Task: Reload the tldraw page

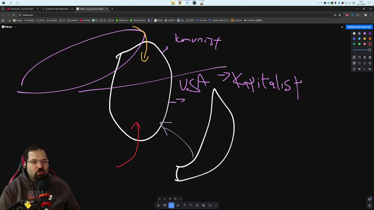Action: [13, 15]
